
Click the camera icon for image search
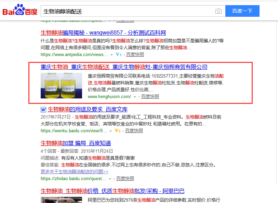coord(218,11)
